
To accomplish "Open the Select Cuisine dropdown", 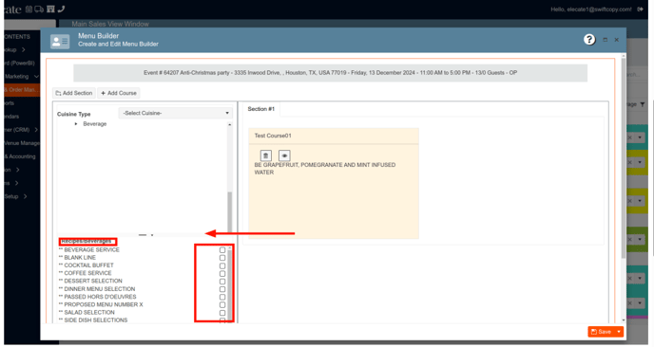I will [176, 113].
